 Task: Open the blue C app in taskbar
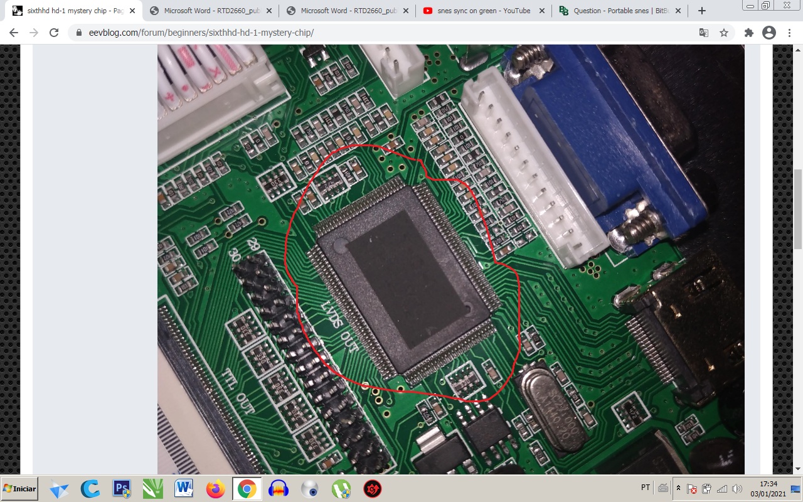coord(90,489)
